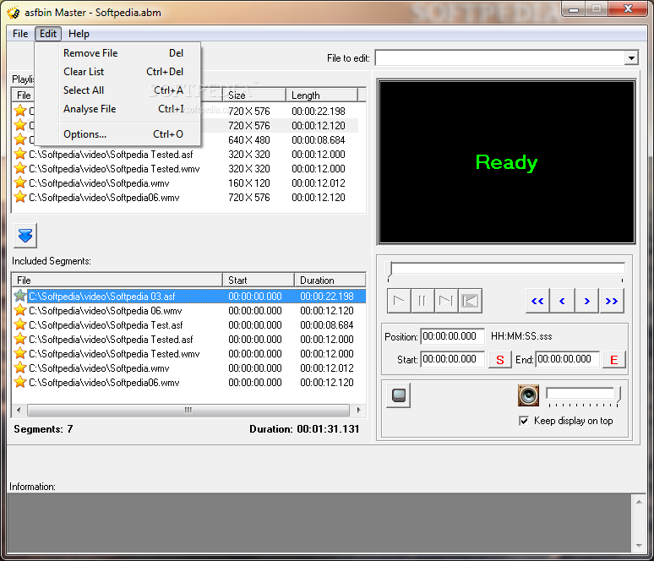Click star icon of Softpedia Tested.asf playlist row
The image size is (654, 561).
19,155
